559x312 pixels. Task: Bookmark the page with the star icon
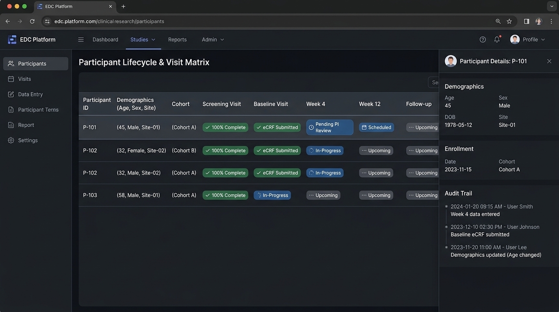tap(509, 21)
